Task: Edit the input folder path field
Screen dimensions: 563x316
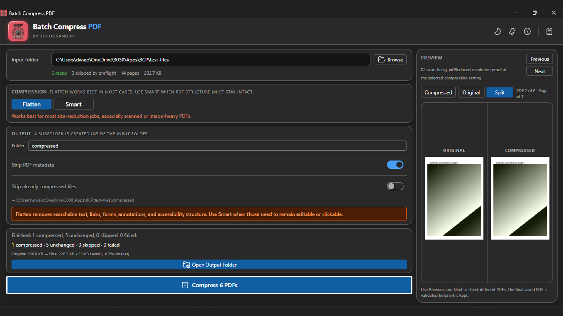Action: point(211,60)
